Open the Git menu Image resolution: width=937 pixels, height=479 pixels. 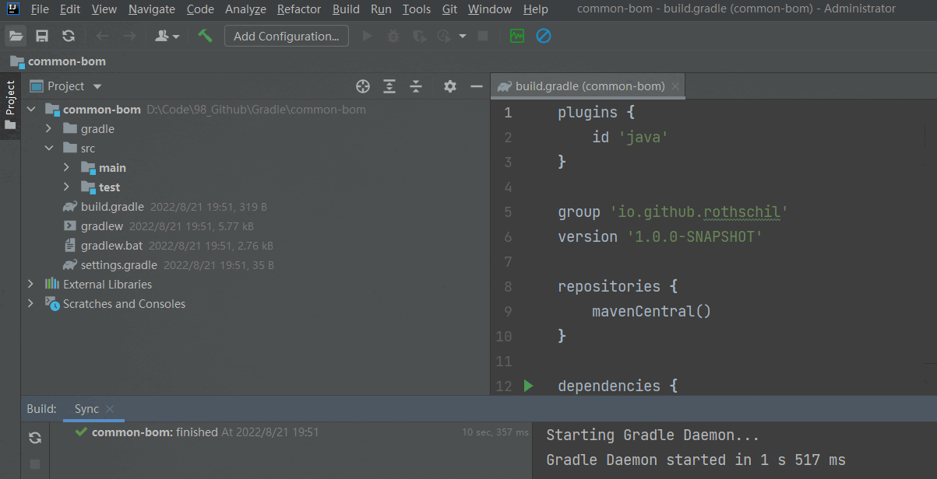[449, 9]
